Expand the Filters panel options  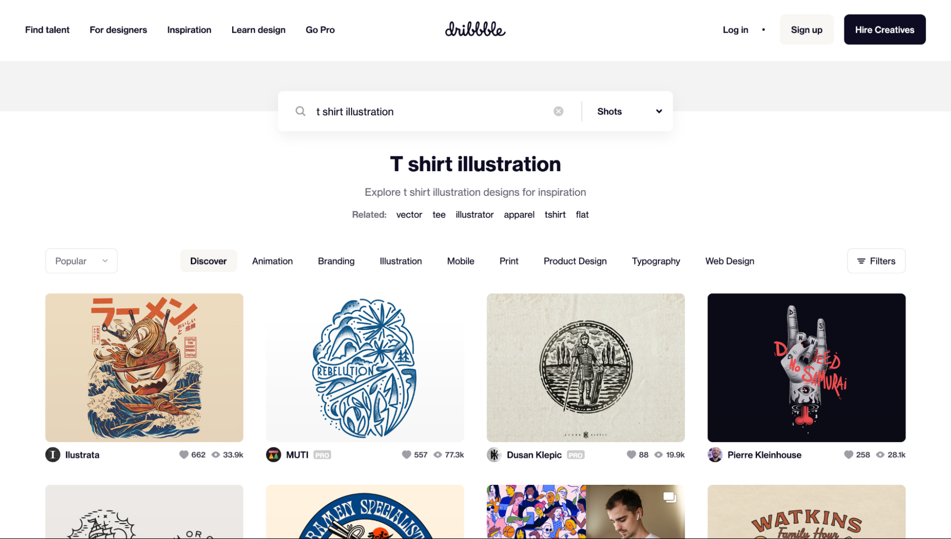click(876, 260)
